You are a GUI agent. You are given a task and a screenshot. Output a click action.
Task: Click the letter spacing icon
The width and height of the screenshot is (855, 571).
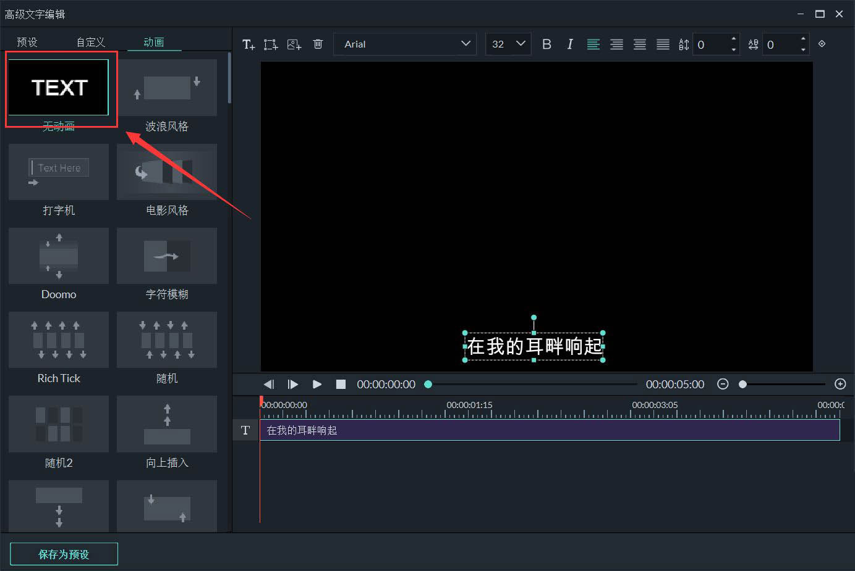(x=753, y=44)
